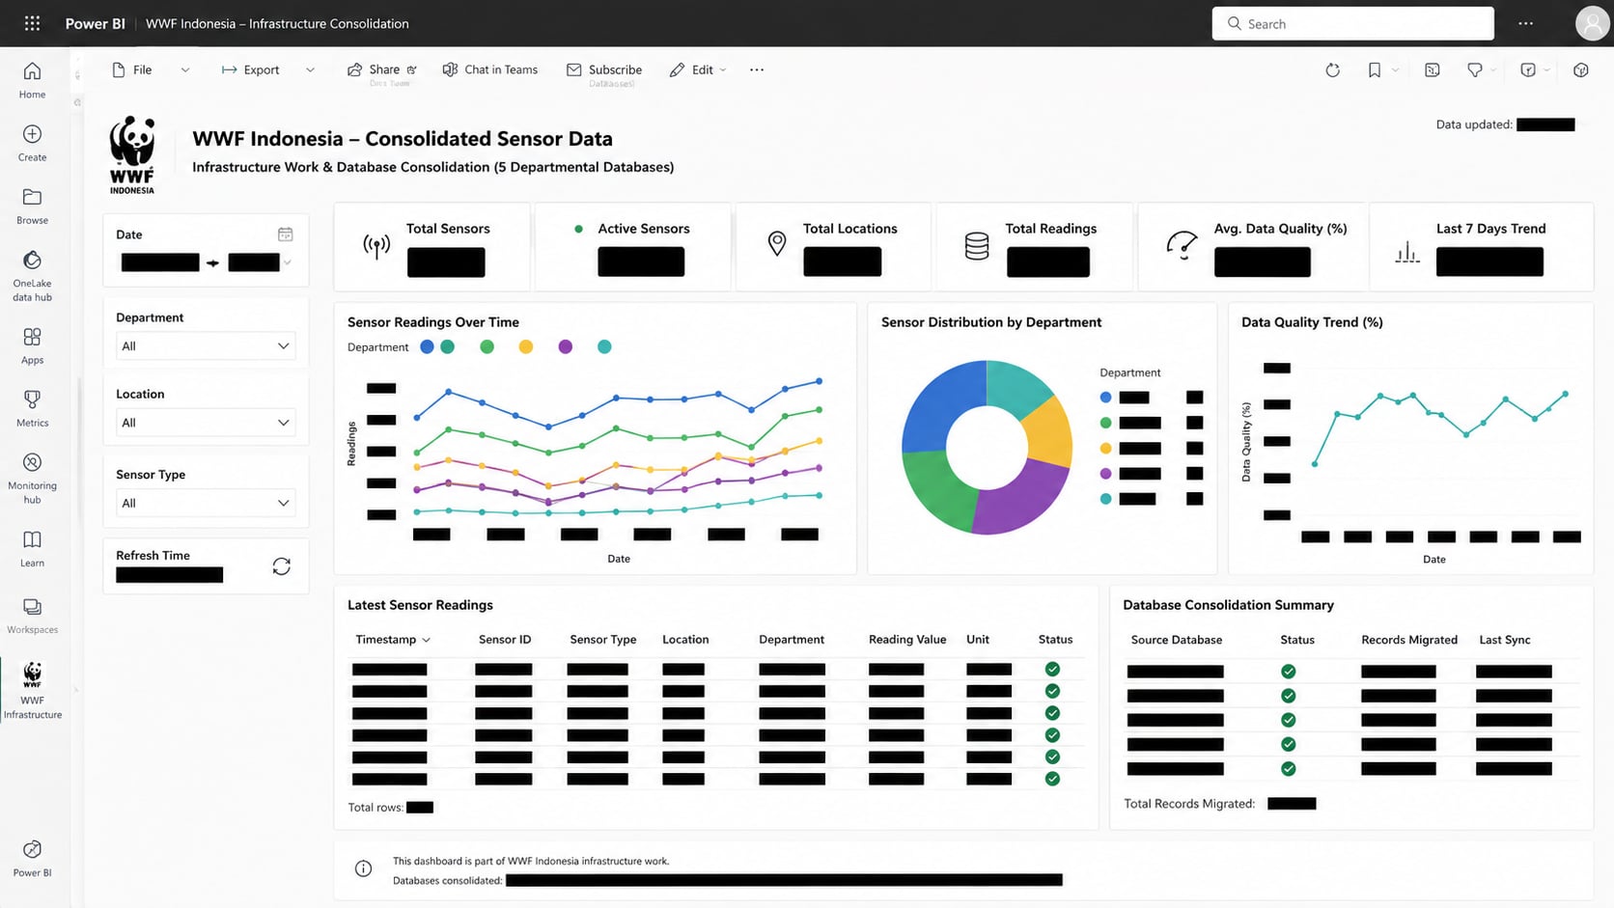Screen dimensions: 1614x908
Task: Click the Power BI icon at sidebar bottom
Action: pyautogui.click(x=32, y=858)
